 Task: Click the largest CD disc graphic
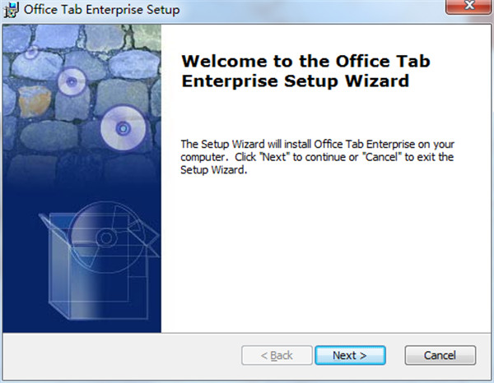coord(123,128)
